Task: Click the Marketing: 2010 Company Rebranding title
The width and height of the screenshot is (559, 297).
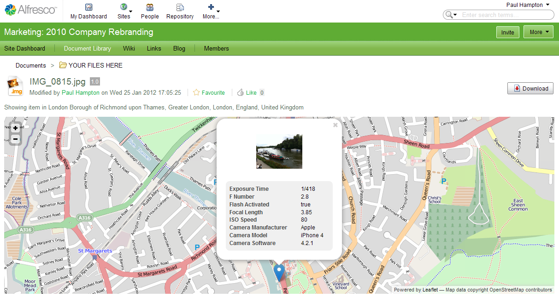Action: pyautogui.click(x=79, y=32)
